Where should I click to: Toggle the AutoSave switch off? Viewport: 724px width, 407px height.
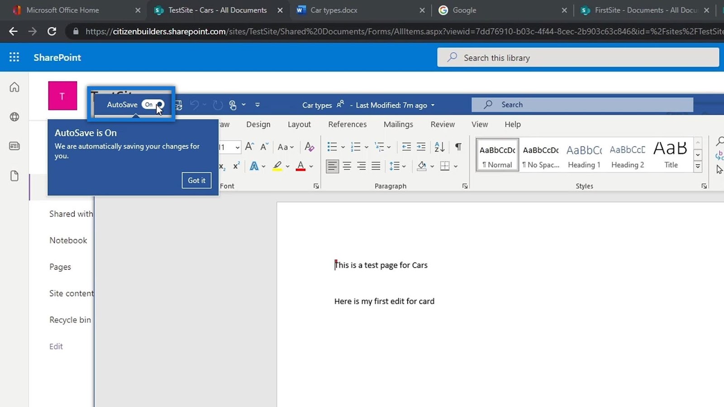pos(152,104)
